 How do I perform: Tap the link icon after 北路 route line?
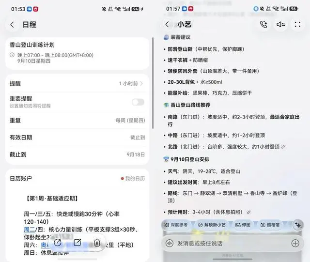pos(283,147)
